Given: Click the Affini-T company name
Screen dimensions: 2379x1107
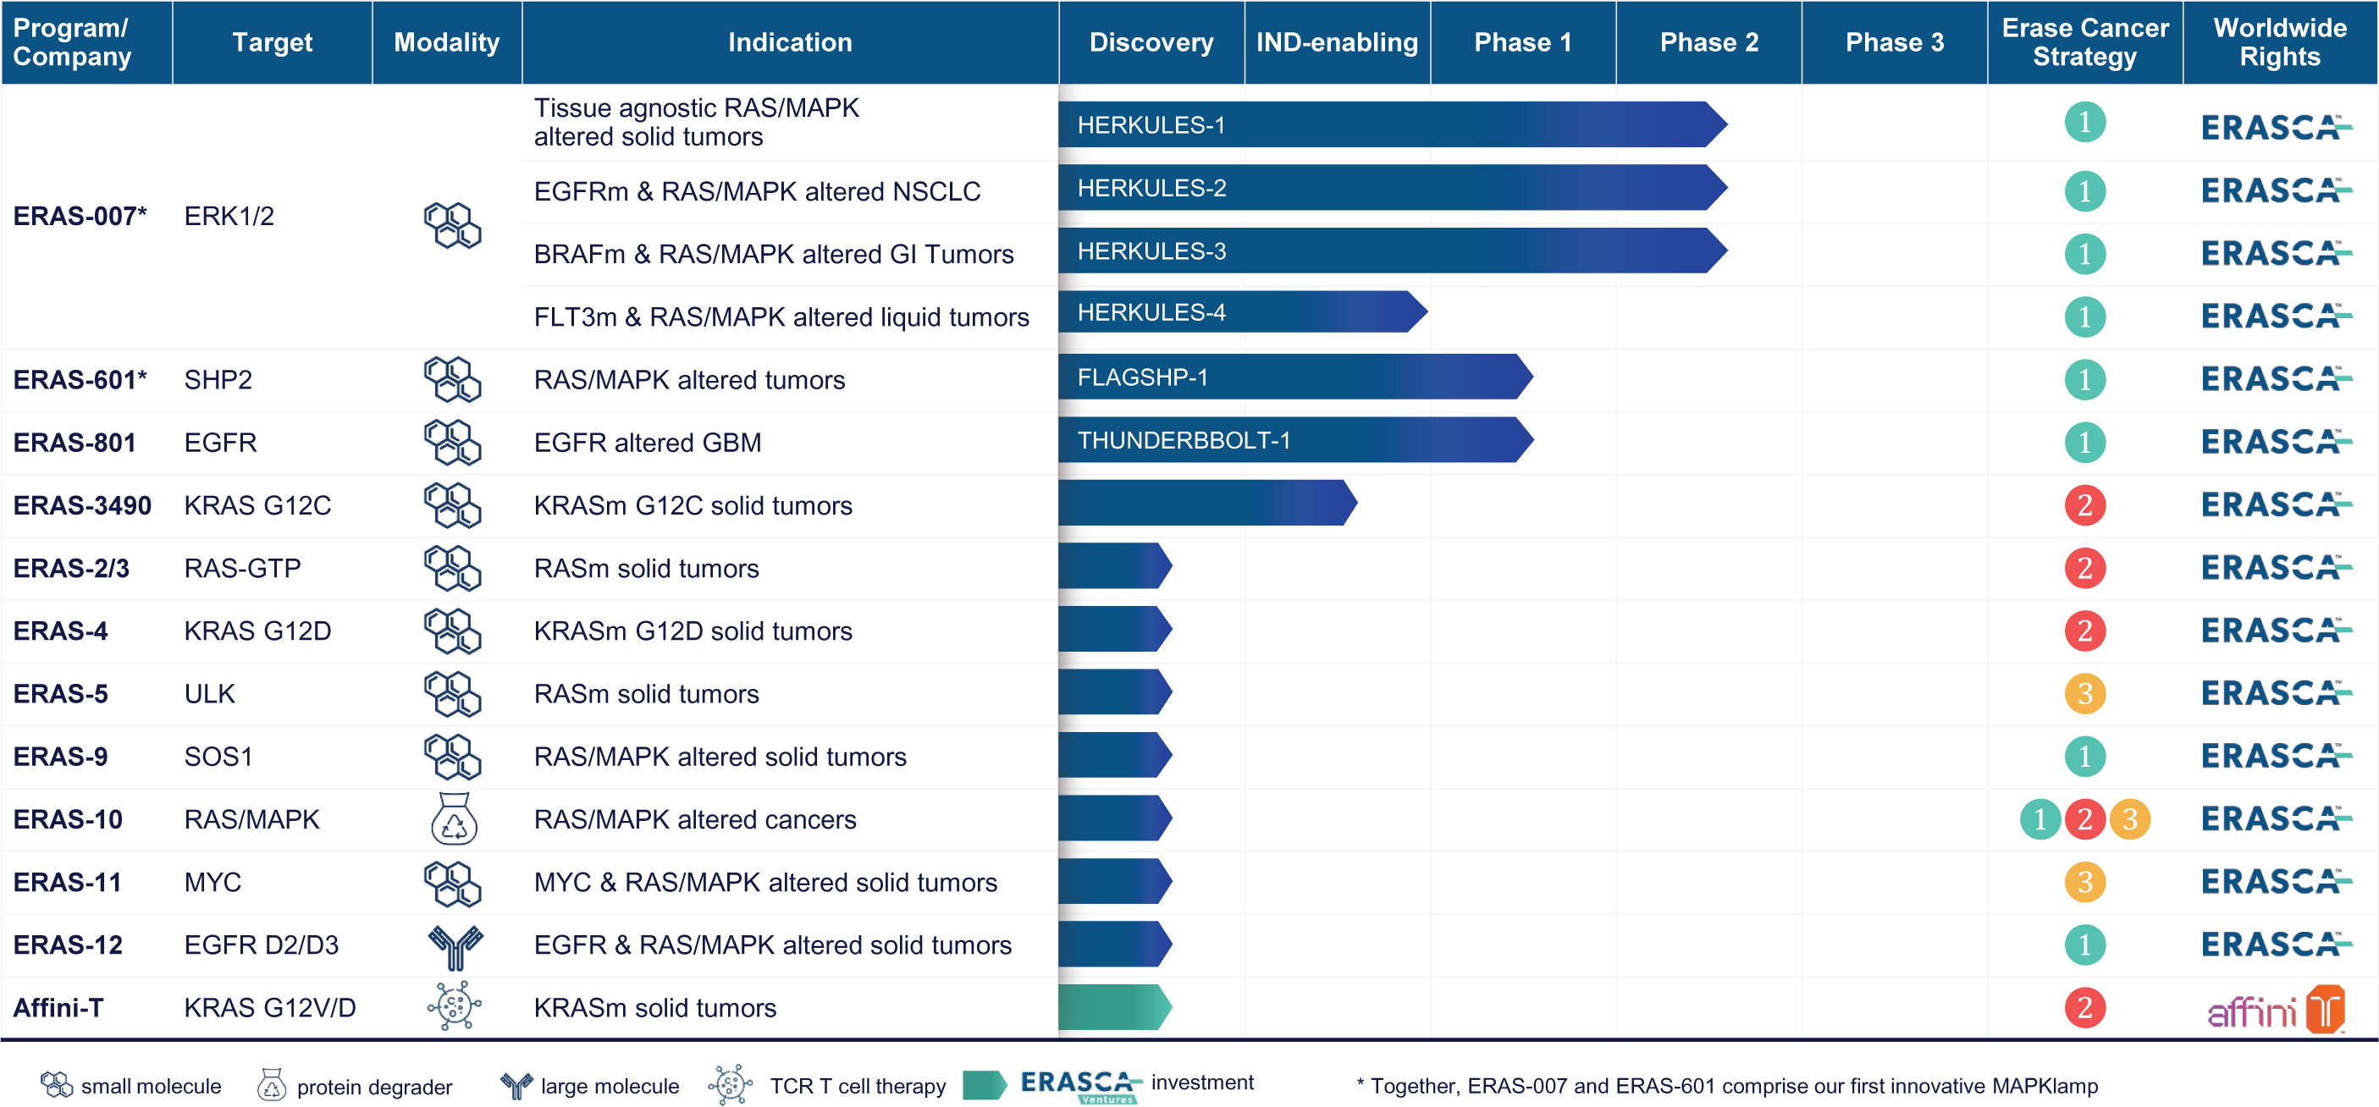Looking at the screenshot, I should [58, 1007].
